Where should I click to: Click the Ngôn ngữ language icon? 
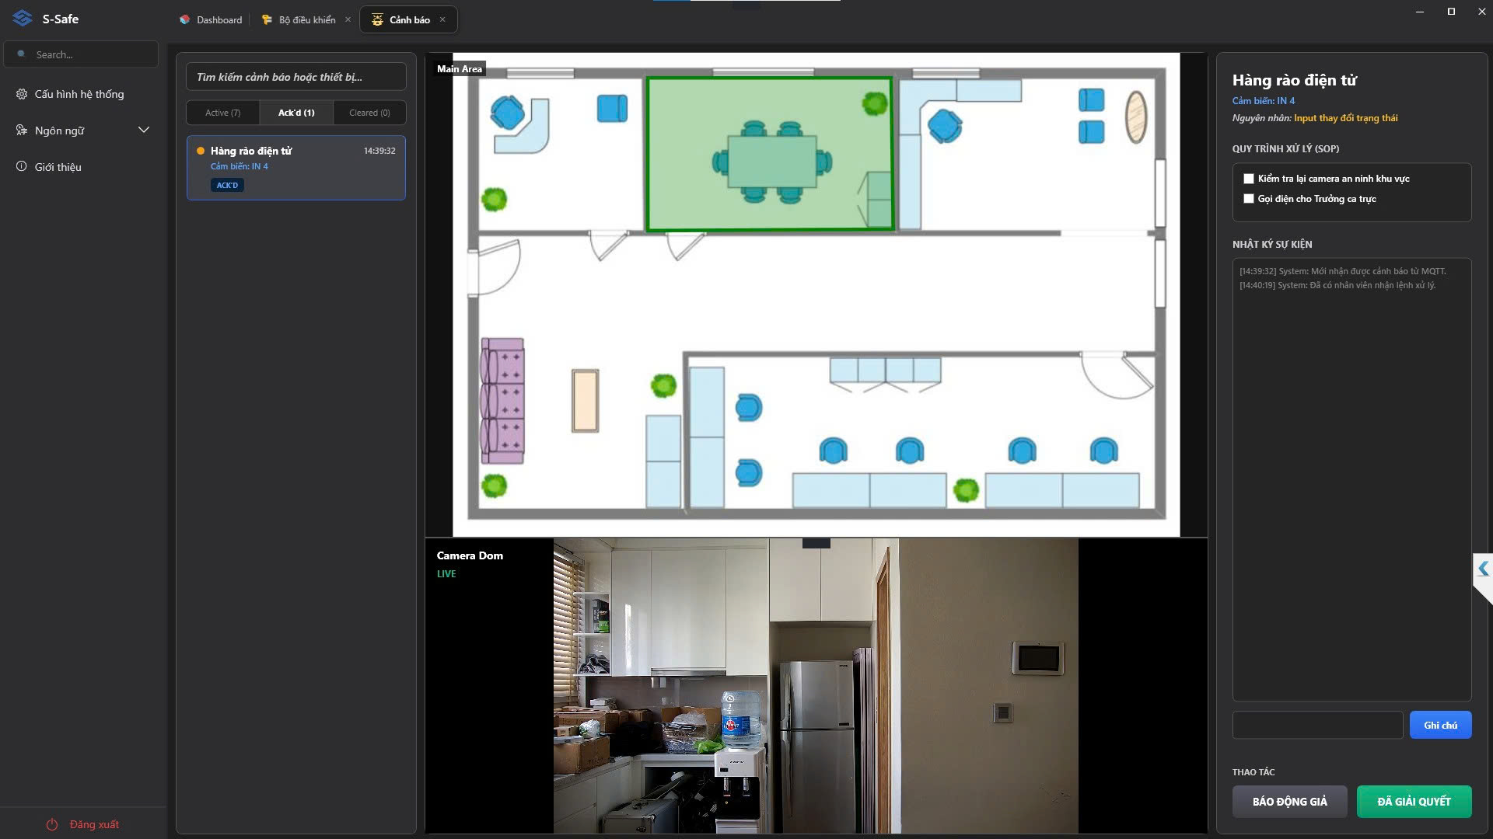coord(22,130)
